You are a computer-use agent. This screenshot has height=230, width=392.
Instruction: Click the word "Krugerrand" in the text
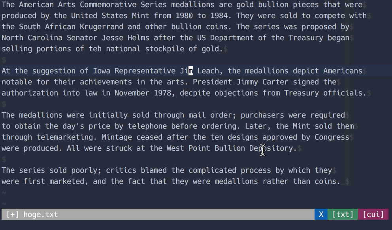click(102, 27)
